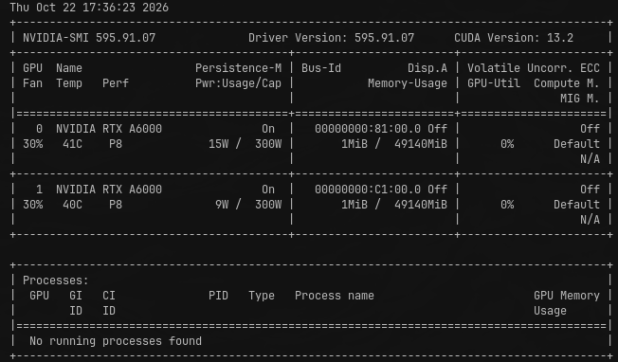Click bus ID '00000000:81:00.0'
The width and height of the screenshot is (618, 362).
(x=368, y=129)
